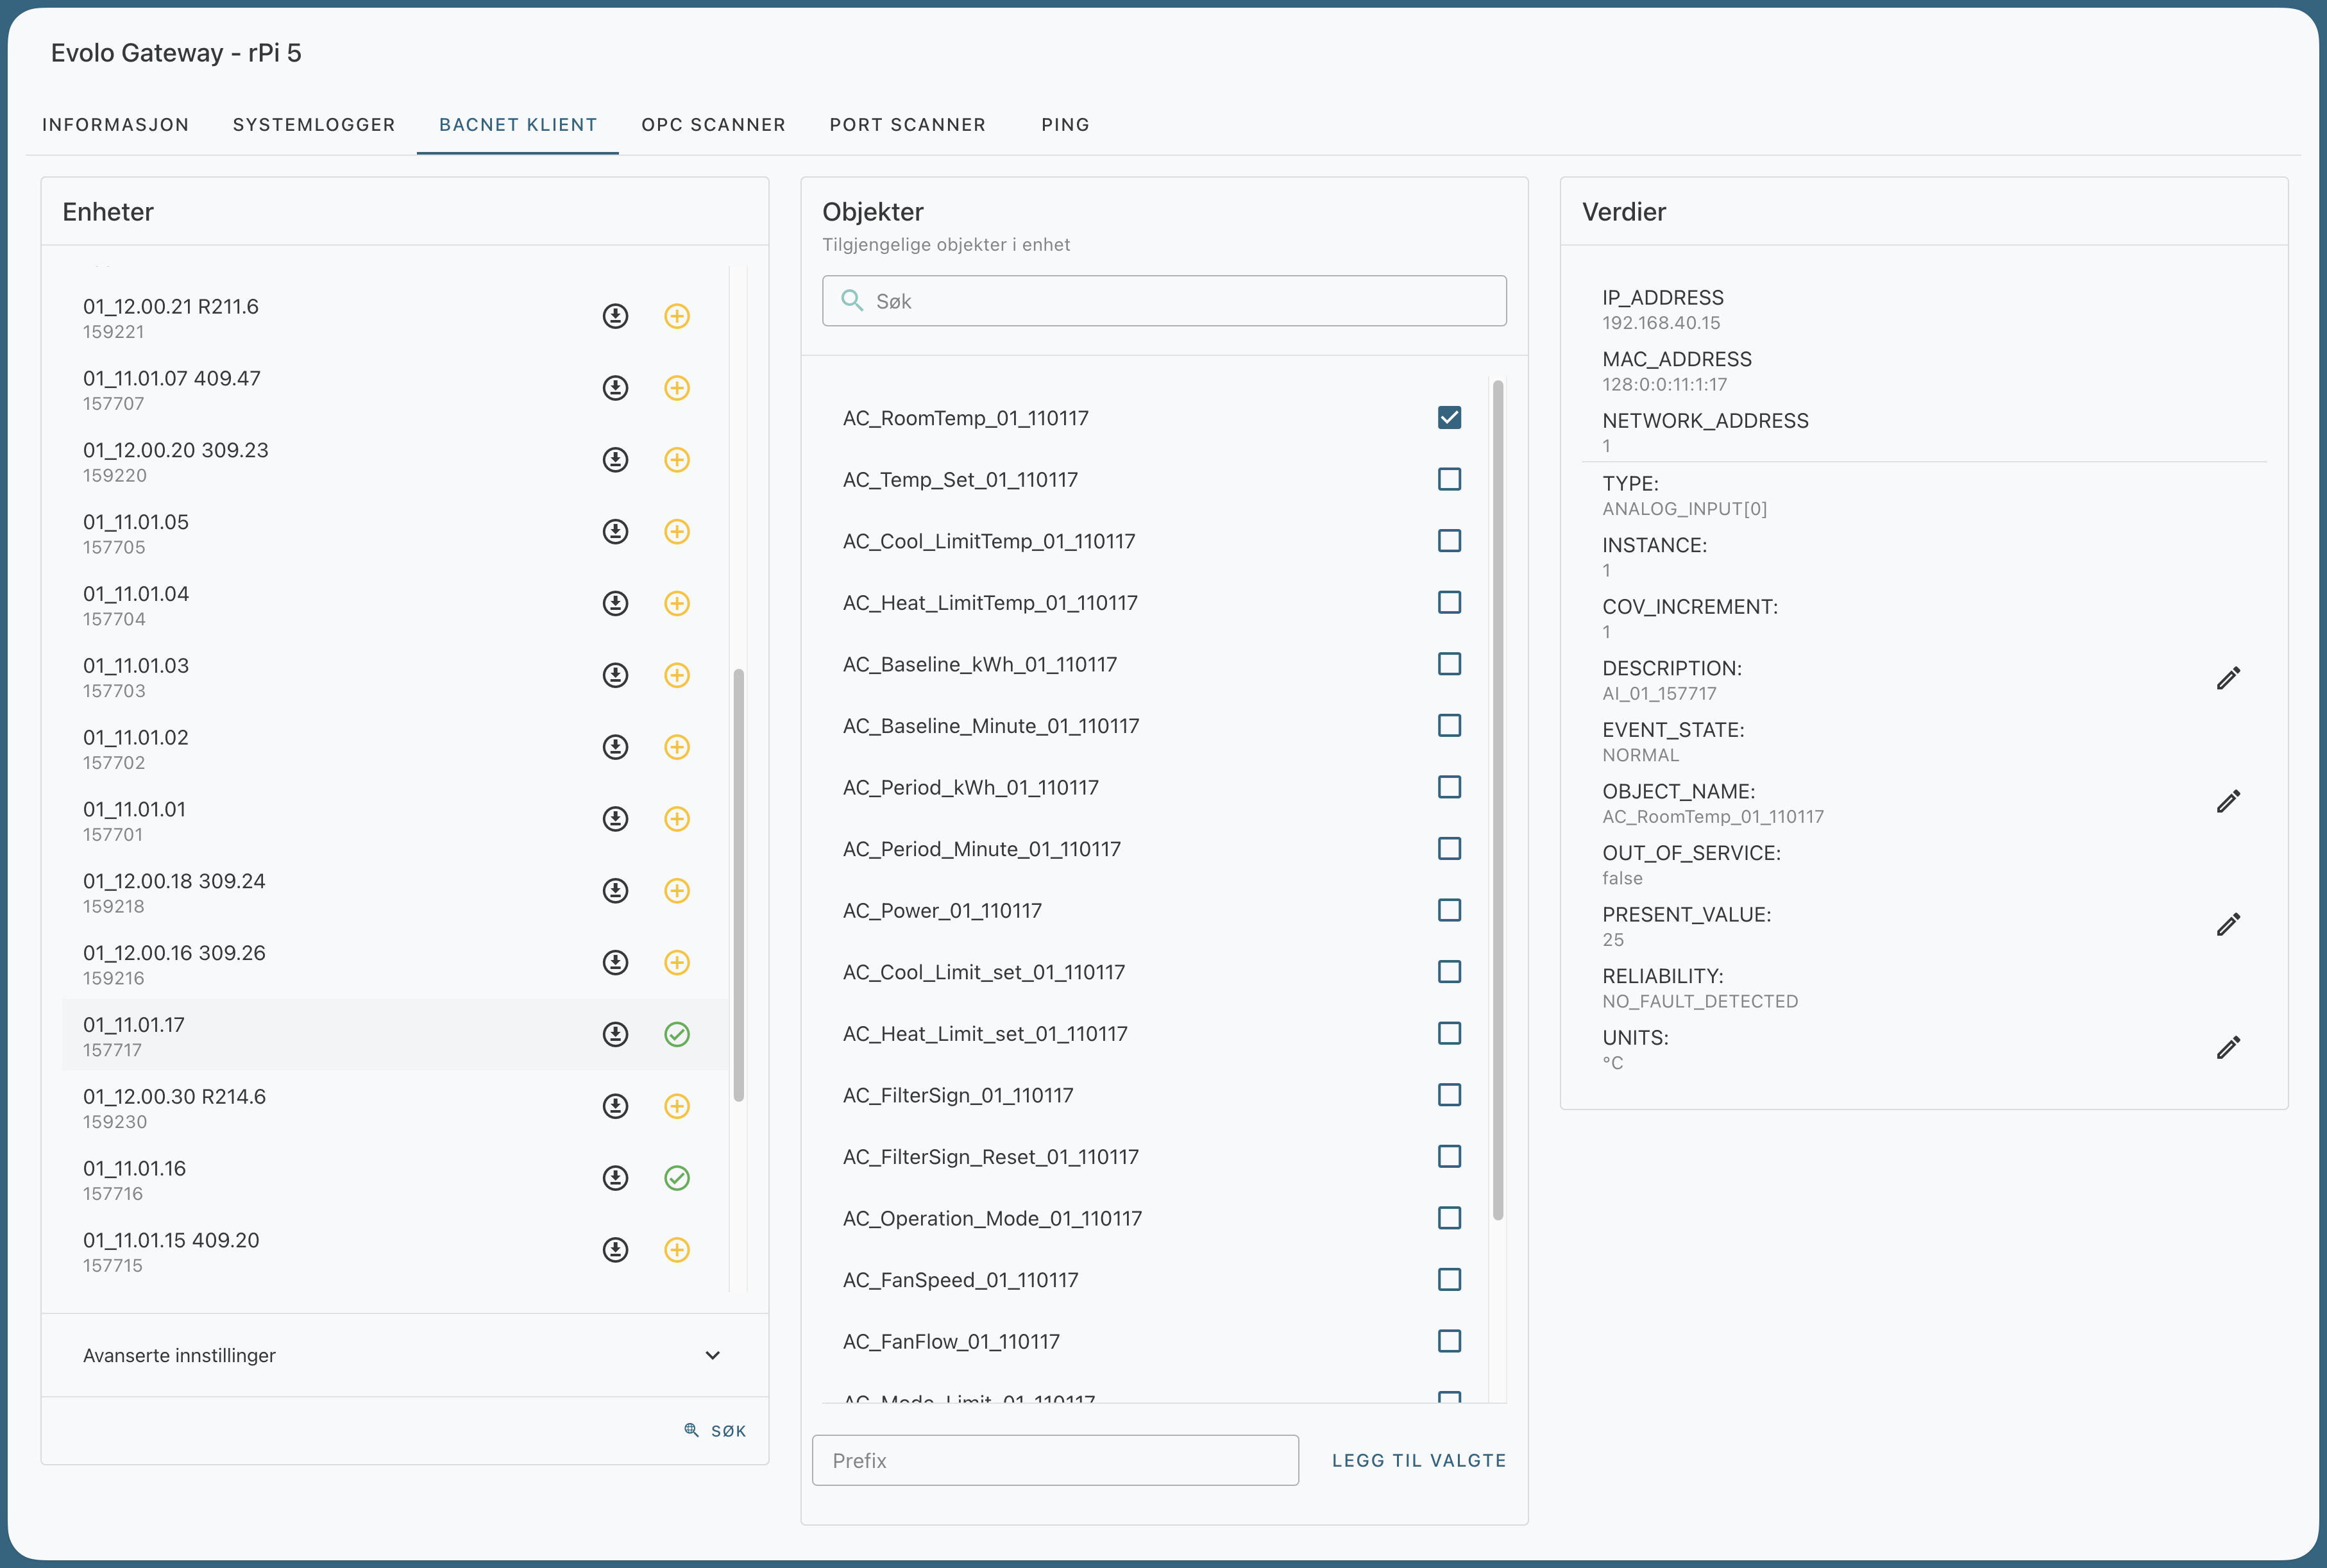Screen dimensions: 2327x1568
Task: Edit the UNITS value with pencil icon
Action: click(x=2228, y=1048)
